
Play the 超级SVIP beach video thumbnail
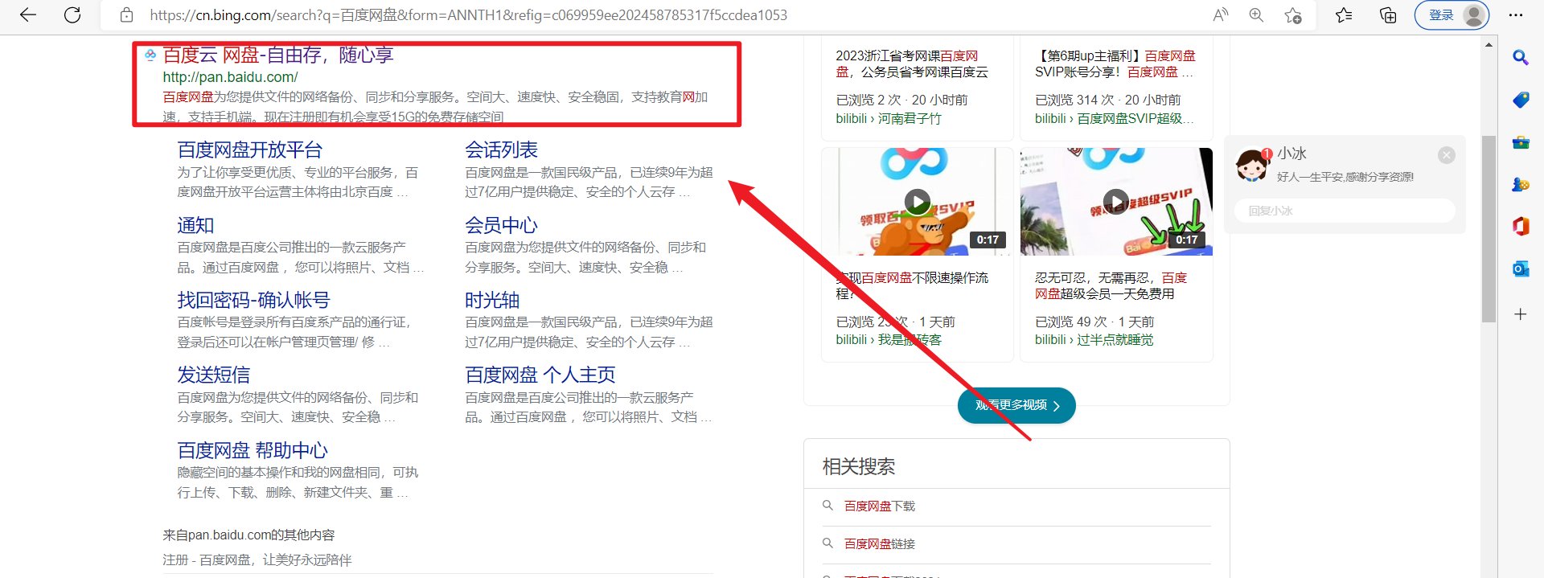1116,202
